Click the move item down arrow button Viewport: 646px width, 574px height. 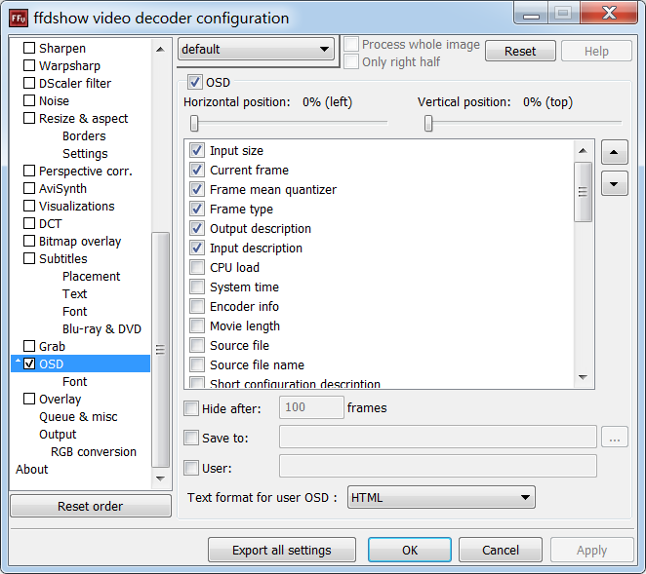click(614, 183)
